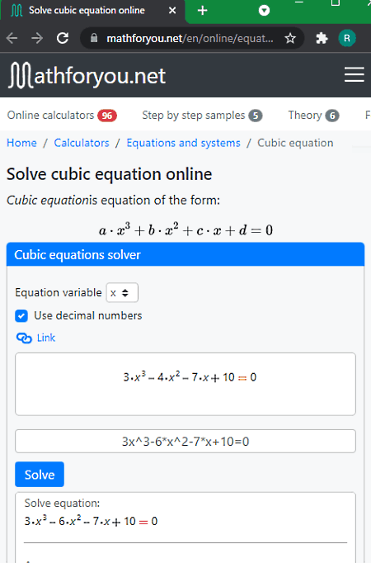371x563 pixels.
Task: Go back to previous page
Action: (x=12, y=38)
